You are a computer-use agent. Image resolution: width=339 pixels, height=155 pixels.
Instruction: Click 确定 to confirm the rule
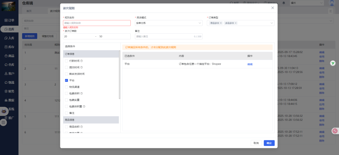(x=269, y=143)
